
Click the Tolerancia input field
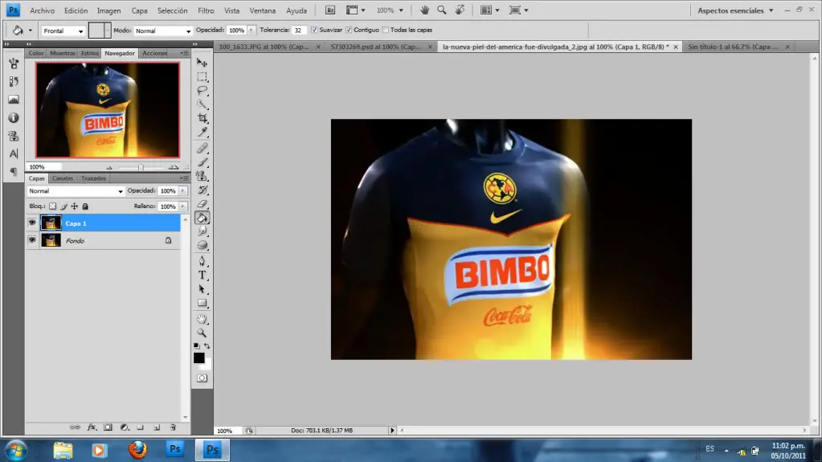[x=299, y=31]
